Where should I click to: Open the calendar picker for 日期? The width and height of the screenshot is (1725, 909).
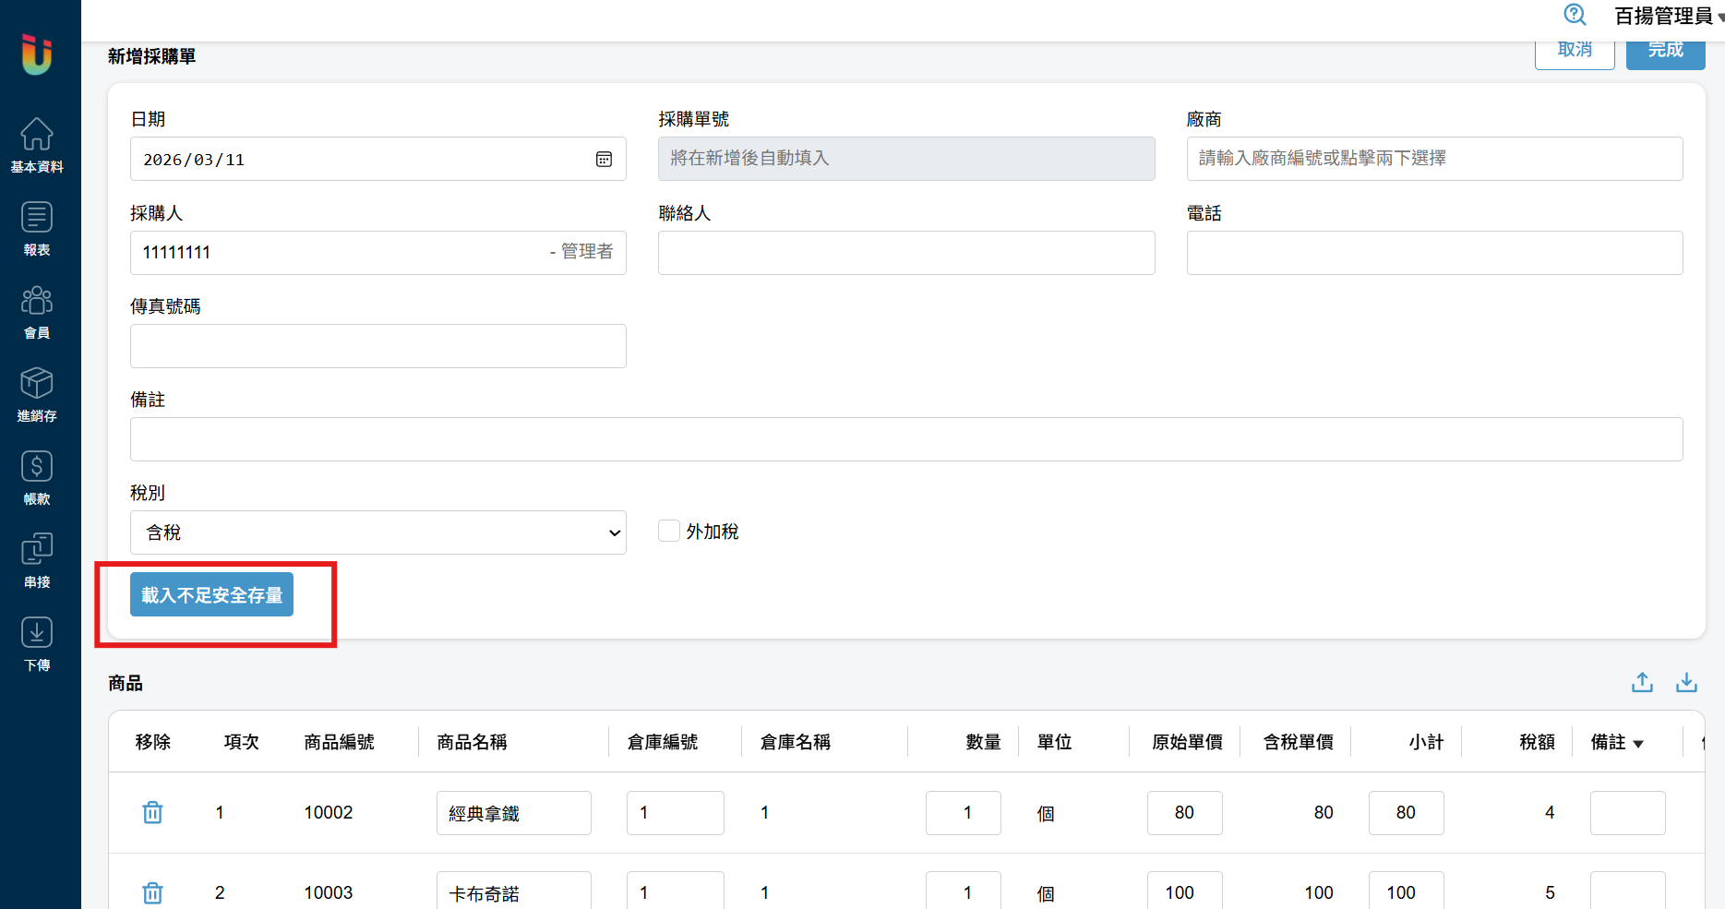pos(604,160)
